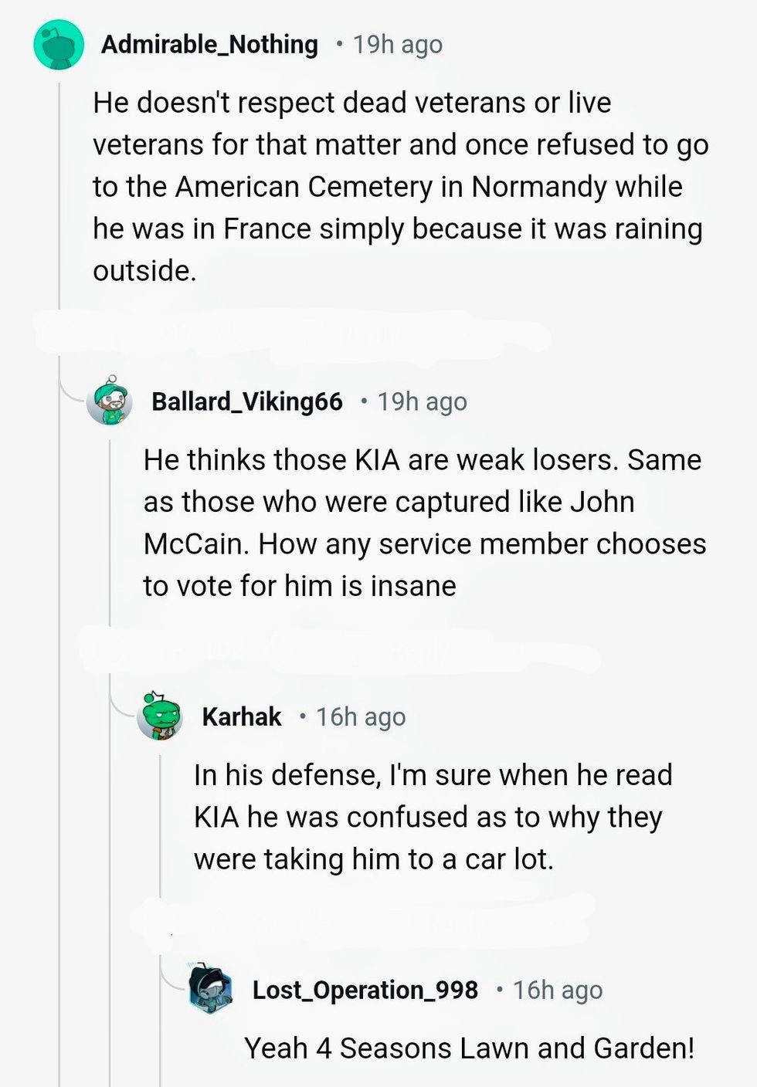Image resolution: width=757 pixels, height=1087 pixels.
Task: Open Admirable_Nothing's user profile
Action: point(209,45)
